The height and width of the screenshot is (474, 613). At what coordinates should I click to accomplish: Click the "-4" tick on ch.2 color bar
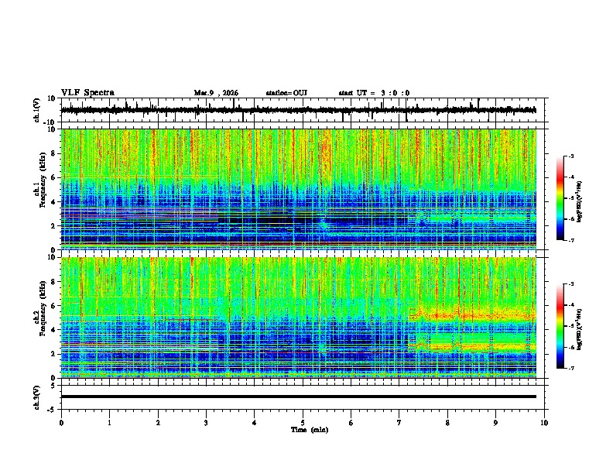click(571, 305)
